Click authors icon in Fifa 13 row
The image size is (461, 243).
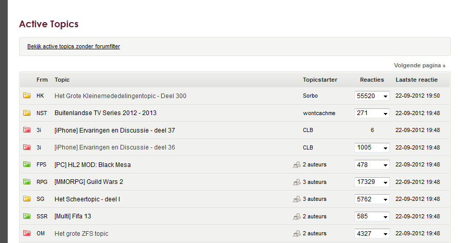(x=297, y=216)
